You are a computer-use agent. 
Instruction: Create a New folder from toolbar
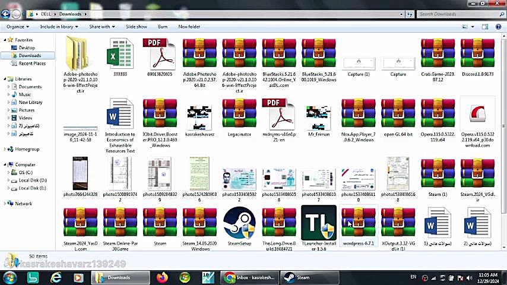click(189, 27)
